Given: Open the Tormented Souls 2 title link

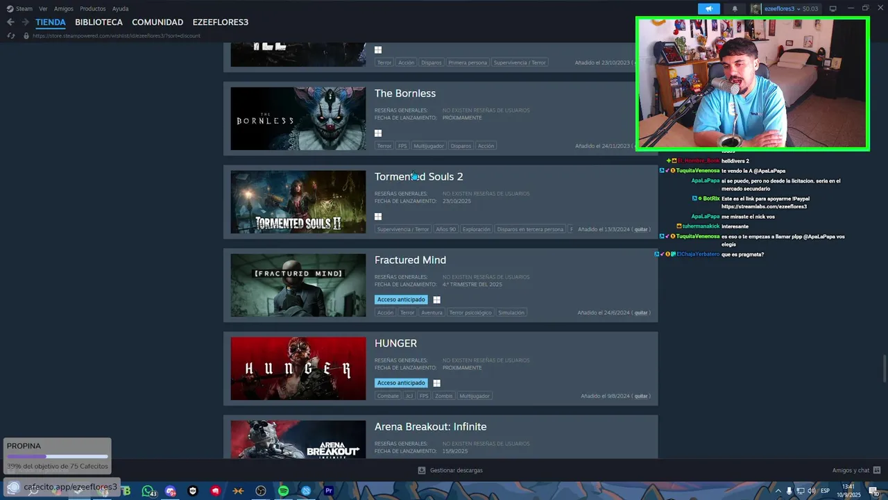Looking at the screenshot, I should click(x=419, y=176).
